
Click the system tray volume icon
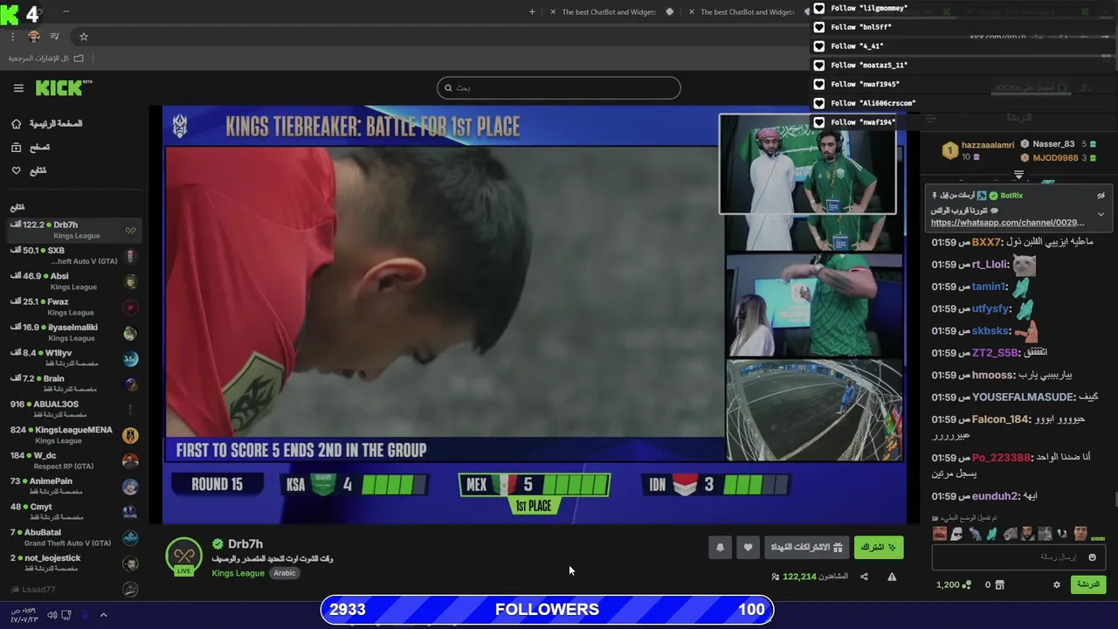pos(52,615)
